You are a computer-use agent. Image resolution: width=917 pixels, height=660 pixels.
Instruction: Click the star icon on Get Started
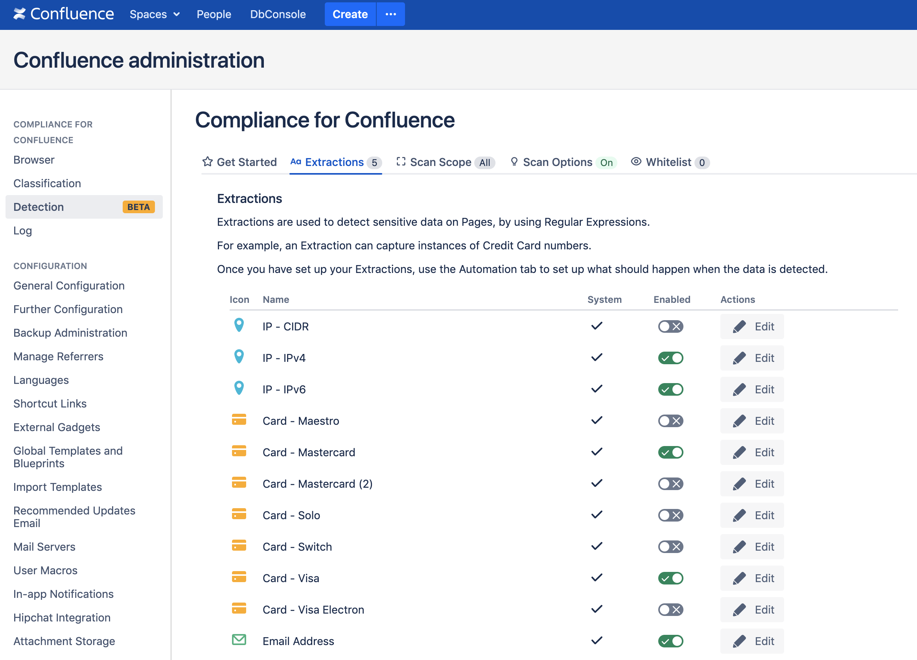(x=207, y=162)
